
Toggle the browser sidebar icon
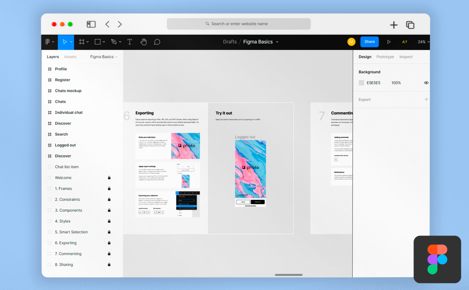point(91,24)
